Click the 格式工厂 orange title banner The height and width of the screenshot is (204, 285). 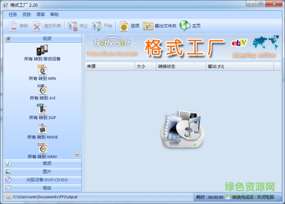point(184,48)
